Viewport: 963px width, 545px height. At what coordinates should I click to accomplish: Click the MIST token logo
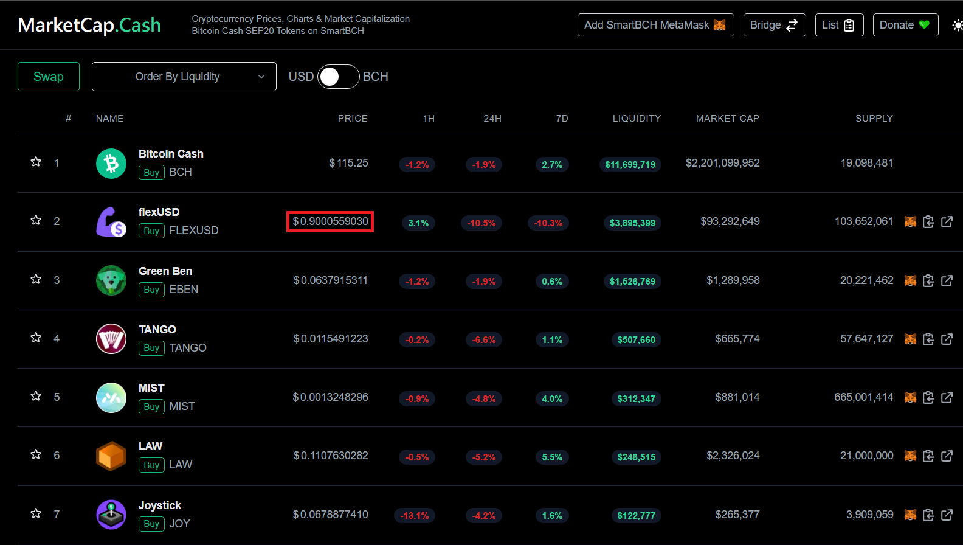tap(111, 398)
